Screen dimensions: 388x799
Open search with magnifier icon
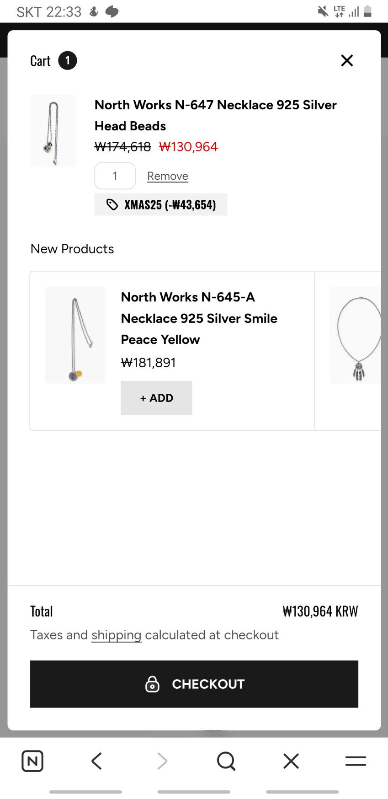click(x=226, y=761)
